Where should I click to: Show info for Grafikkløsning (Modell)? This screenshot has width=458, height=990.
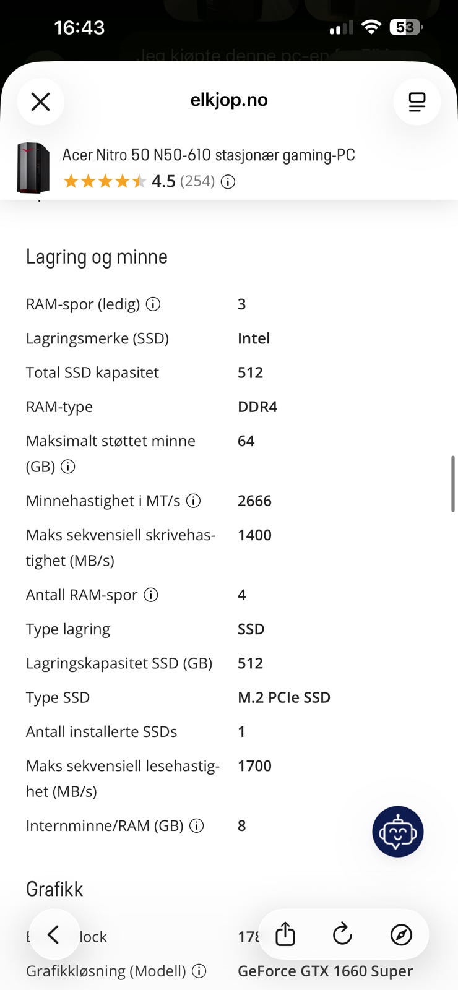click(x=199, y=971)
